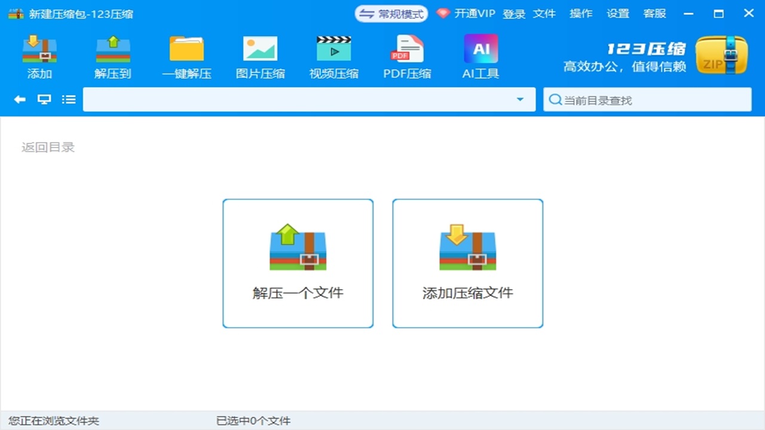Expand the address bar dropdown arrow
The height and width of the screenshot is (430, 765).
click(x=520, y=99)
